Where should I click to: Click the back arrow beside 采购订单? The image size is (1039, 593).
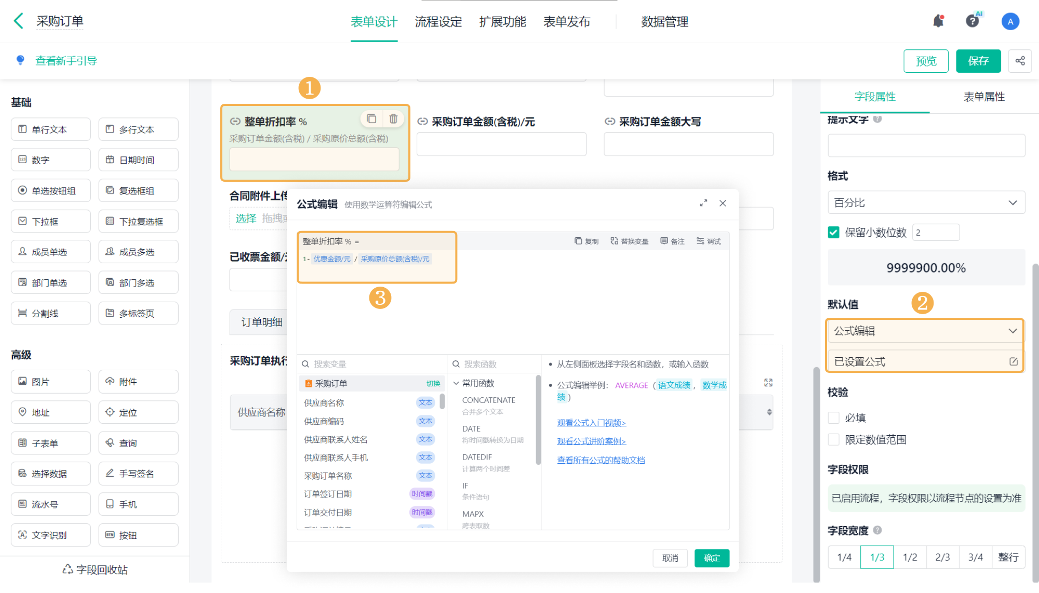click(x=19, y=21)
